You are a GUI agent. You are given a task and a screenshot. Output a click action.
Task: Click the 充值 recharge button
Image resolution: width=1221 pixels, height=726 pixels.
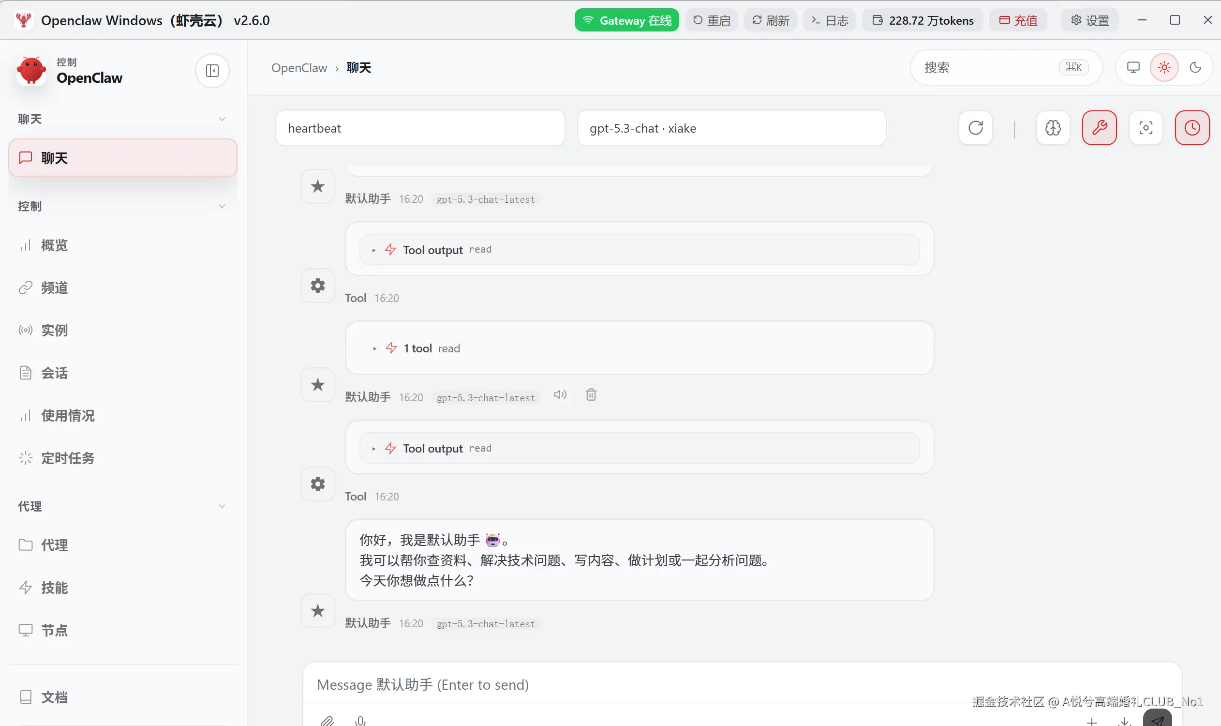point(1018,20)
